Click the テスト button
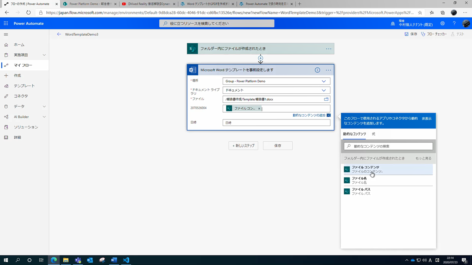This screenshot has height=265, width=472. coord(457,34)
